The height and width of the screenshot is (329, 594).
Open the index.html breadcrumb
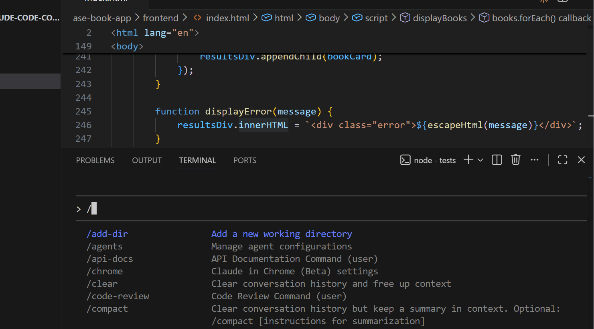[227, 18]
